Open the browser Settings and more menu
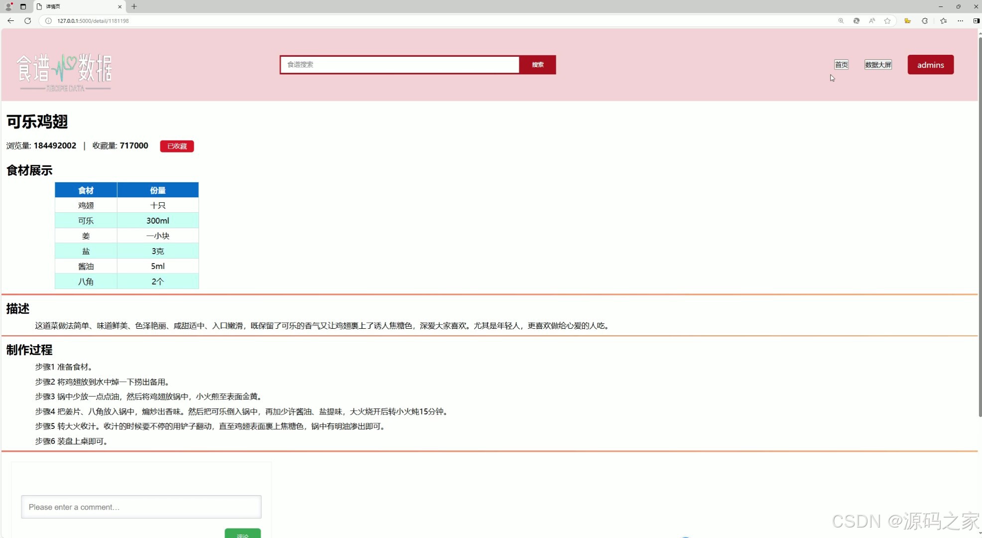The image size is (982, 538). click(x=961, y=21)
